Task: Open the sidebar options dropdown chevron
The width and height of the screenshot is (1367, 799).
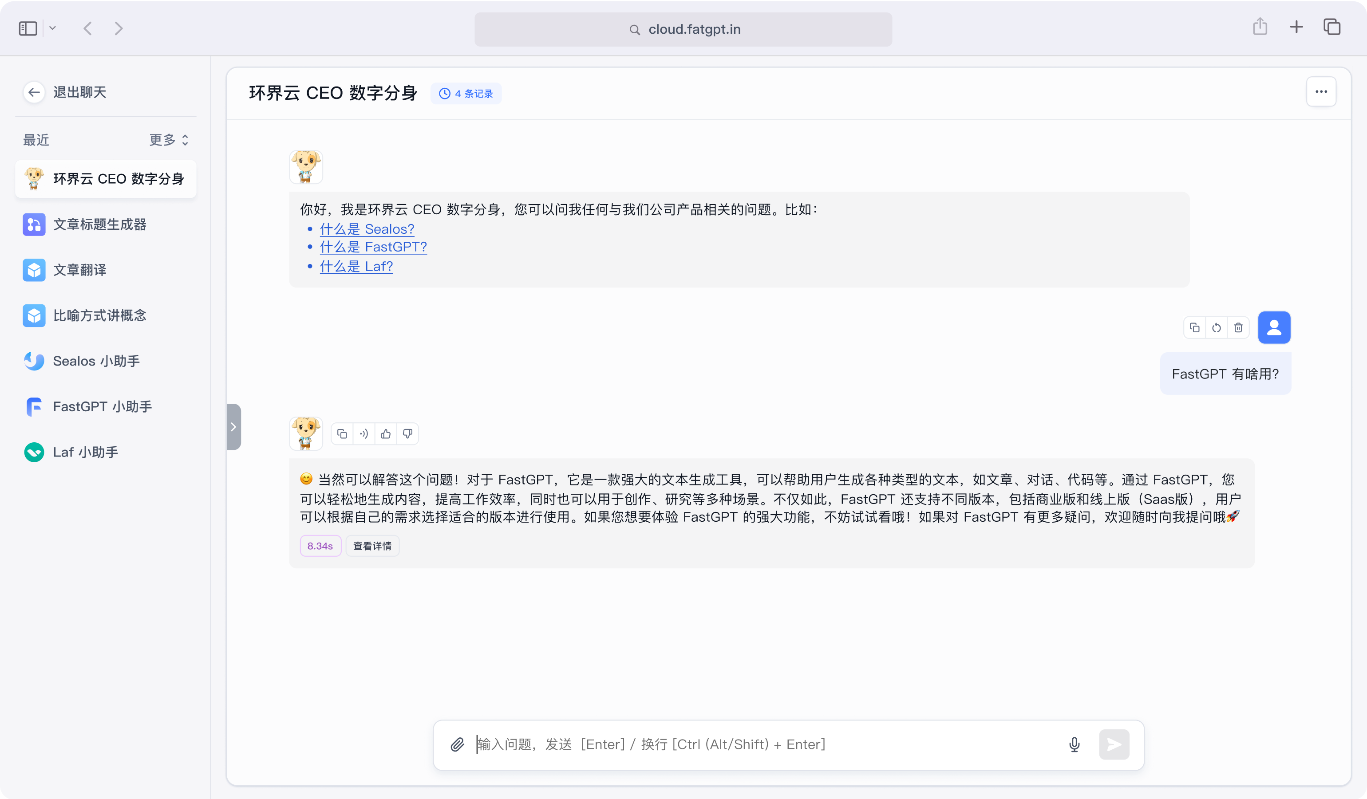Action: tap(53, 28)
